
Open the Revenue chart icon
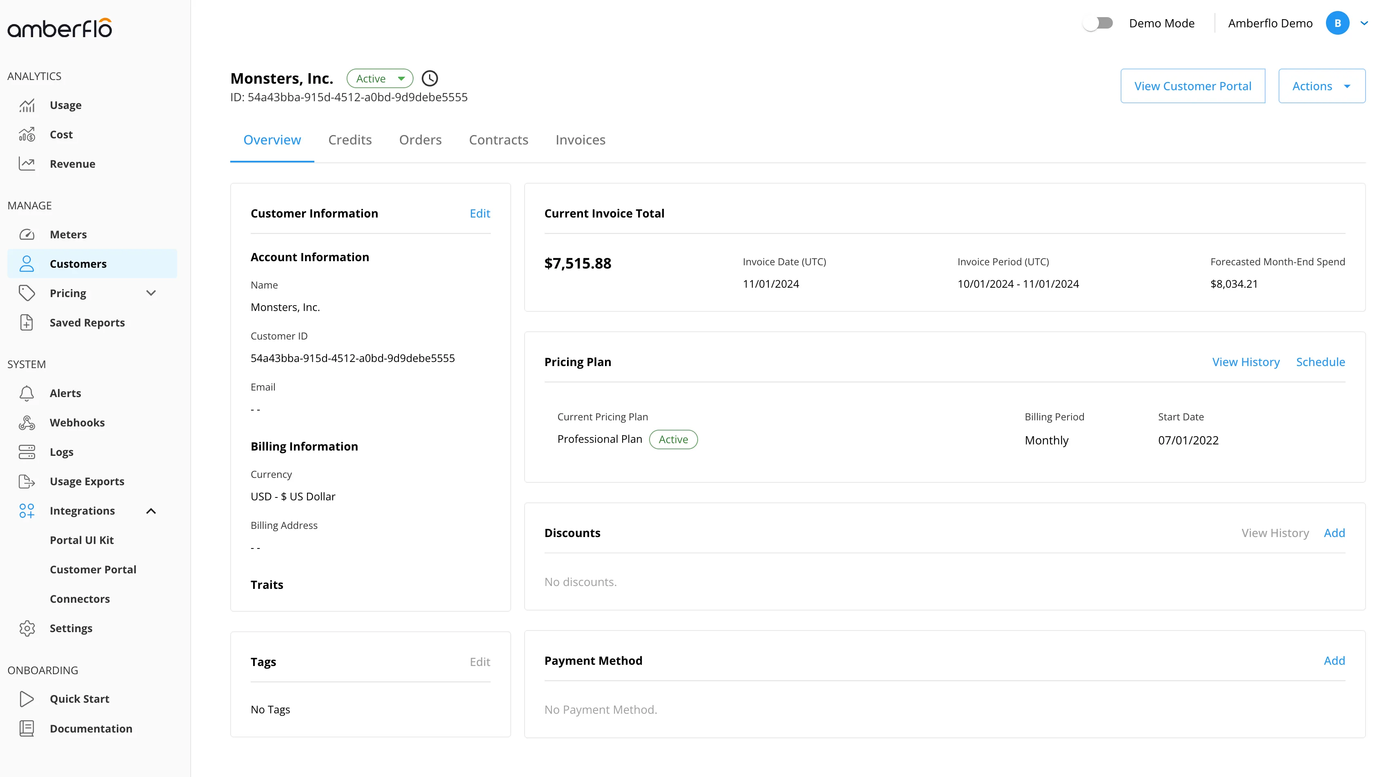(x=27, y=164)
